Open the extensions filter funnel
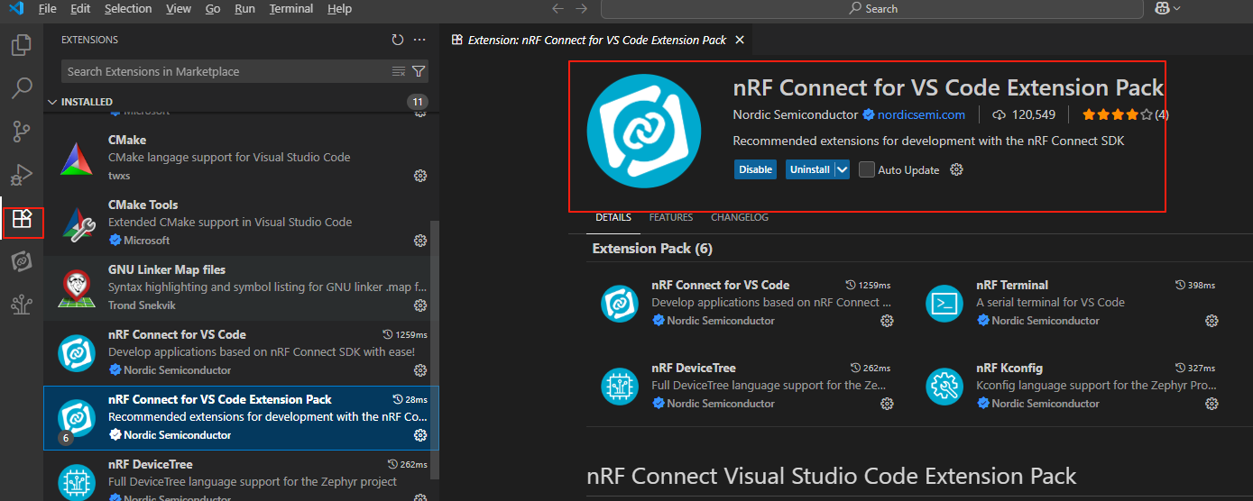The image size is (1253, 501). [419, 71]
